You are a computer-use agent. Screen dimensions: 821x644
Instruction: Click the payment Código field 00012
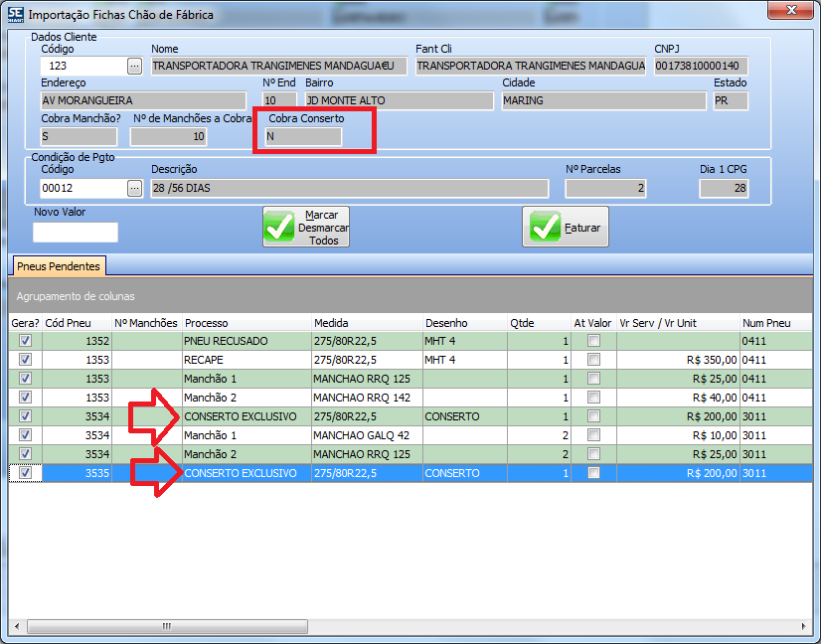(x=83, y=187)
